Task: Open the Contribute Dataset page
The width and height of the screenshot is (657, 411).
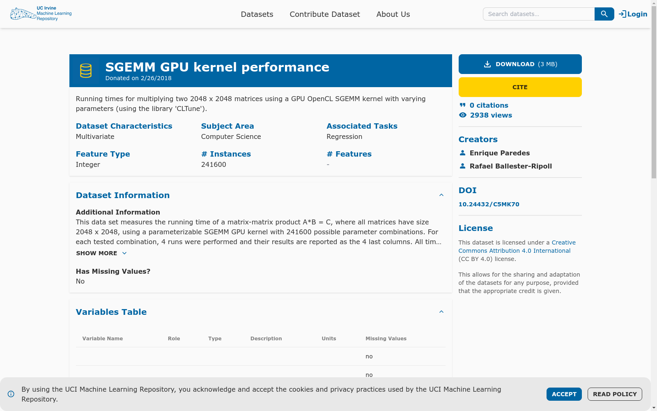Action: click(324, 14)
